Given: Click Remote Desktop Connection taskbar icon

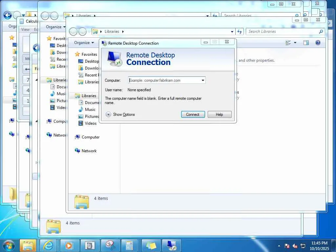Looking at the screenshot, I should pos(171,245).
